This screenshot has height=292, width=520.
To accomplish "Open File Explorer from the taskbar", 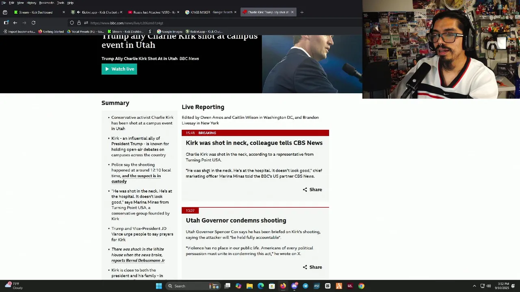I will tap(249, 286).
